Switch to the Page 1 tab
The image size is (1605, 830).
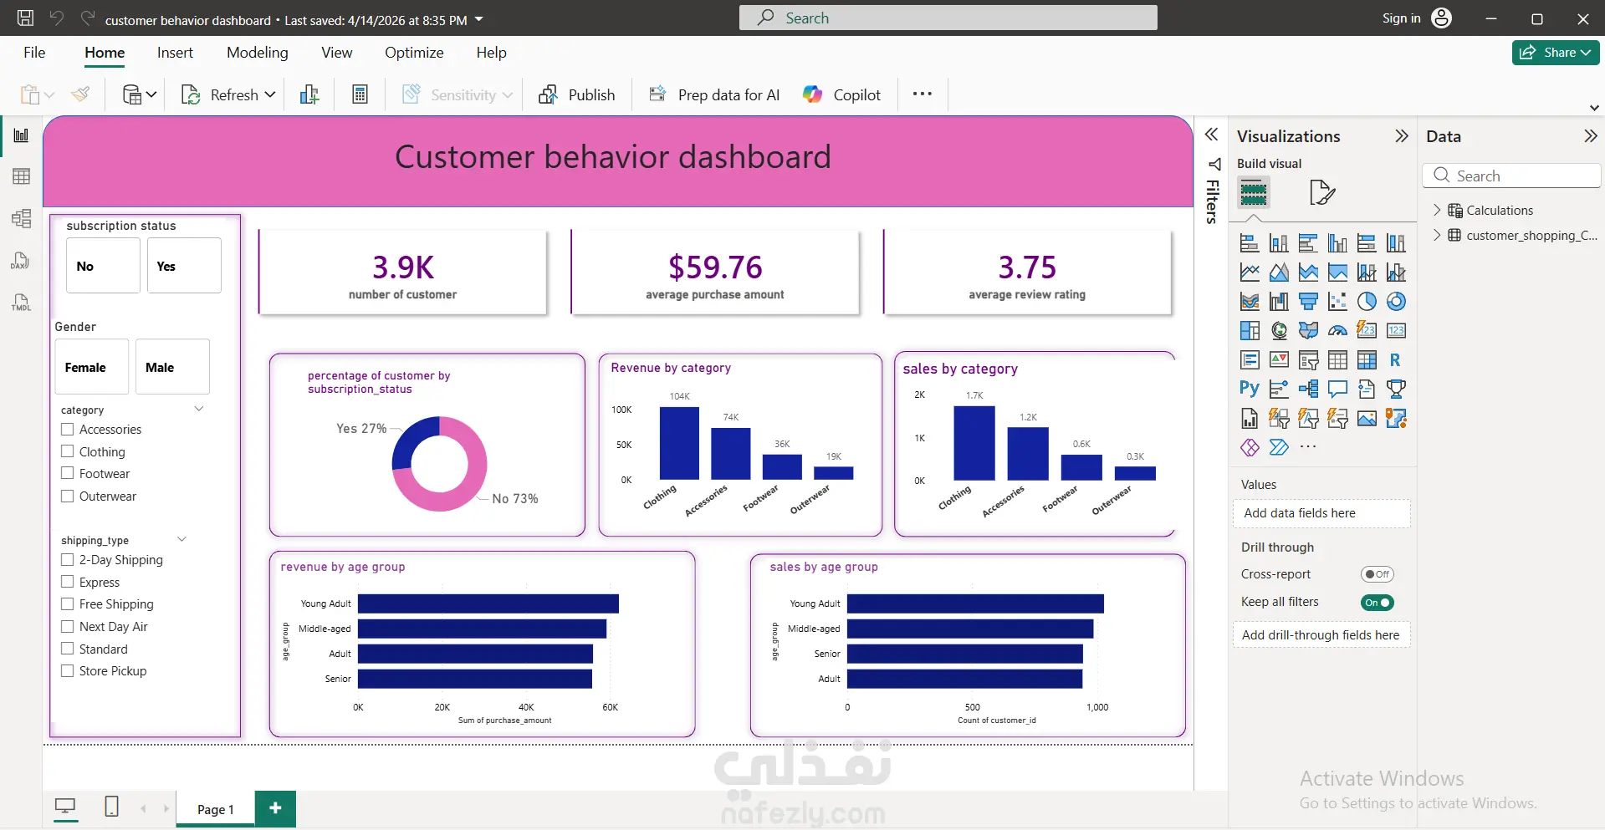coord(216,809)
